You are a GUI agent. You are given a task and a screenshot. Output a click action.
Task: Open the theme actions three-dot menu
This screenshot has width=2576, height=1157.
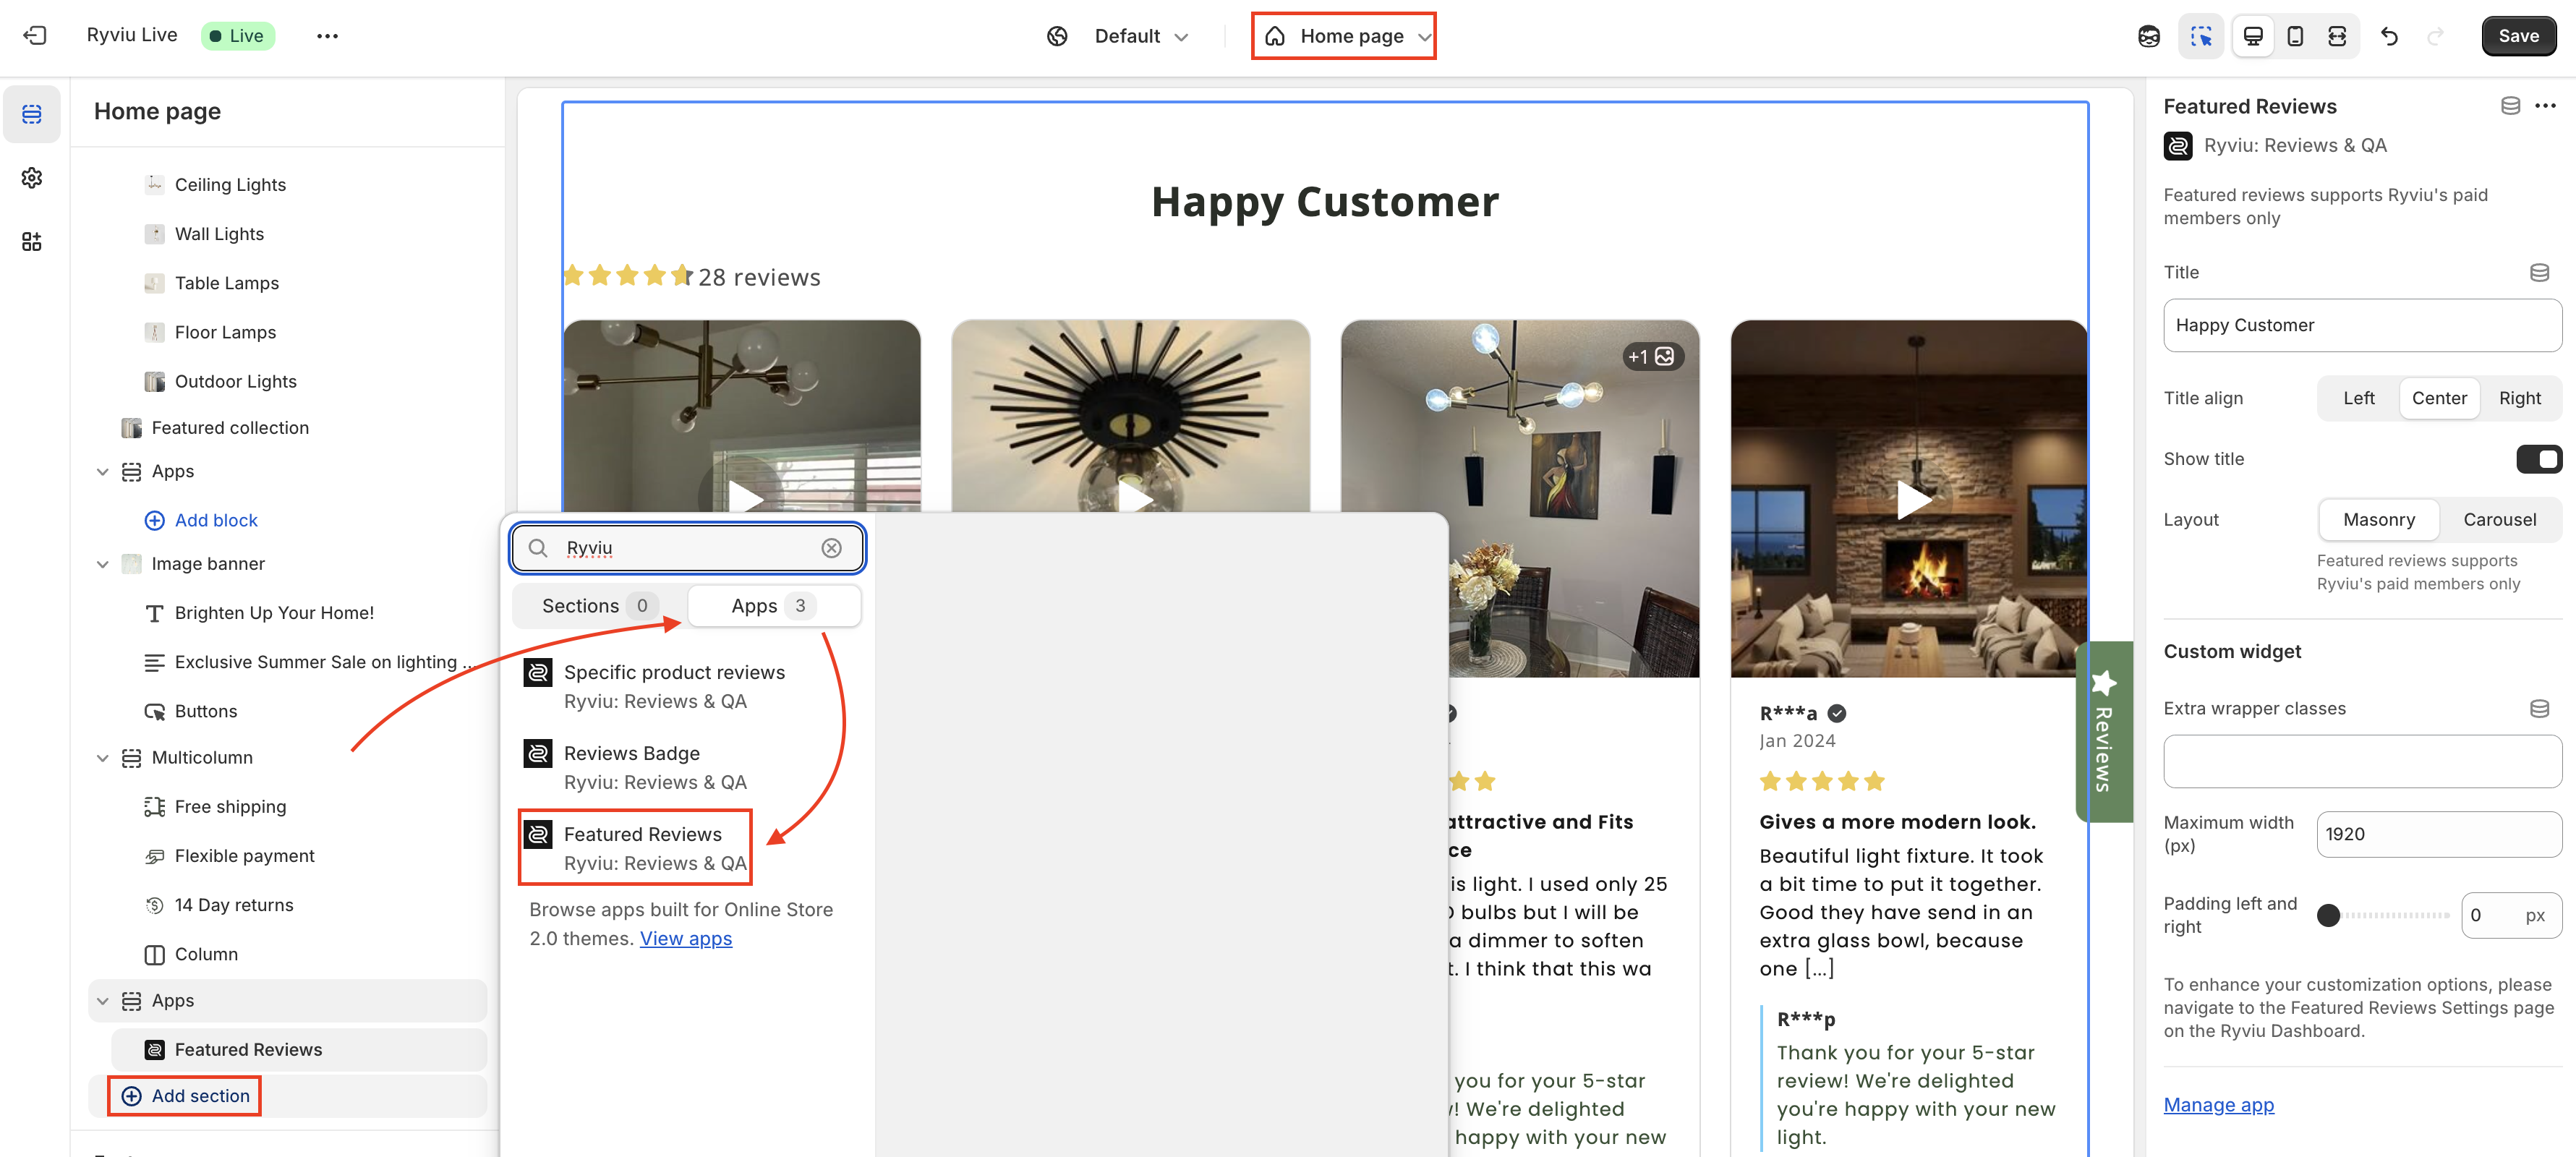pos(327,36)
